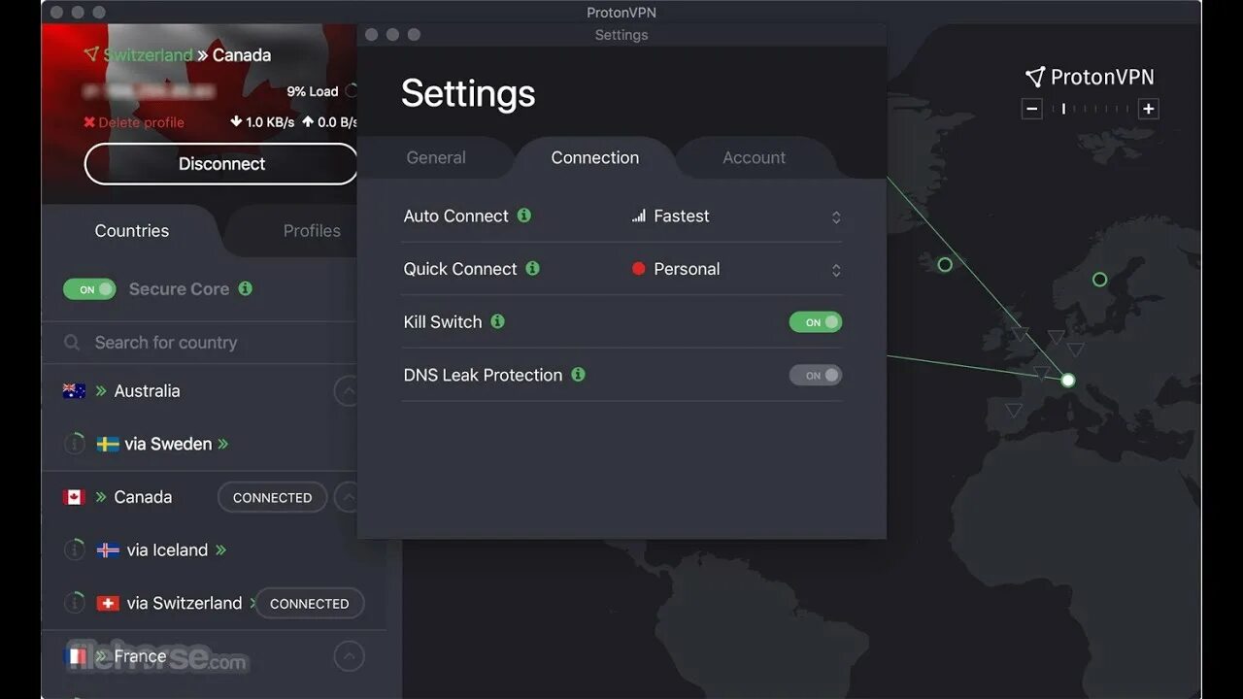Click the DNS Leak Protection info icon
1243x699 pixels.
[578, 374]
